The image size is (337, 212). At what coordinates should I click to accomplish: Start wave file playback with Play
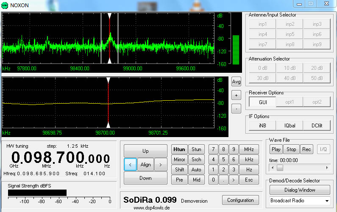pos(276,149)
